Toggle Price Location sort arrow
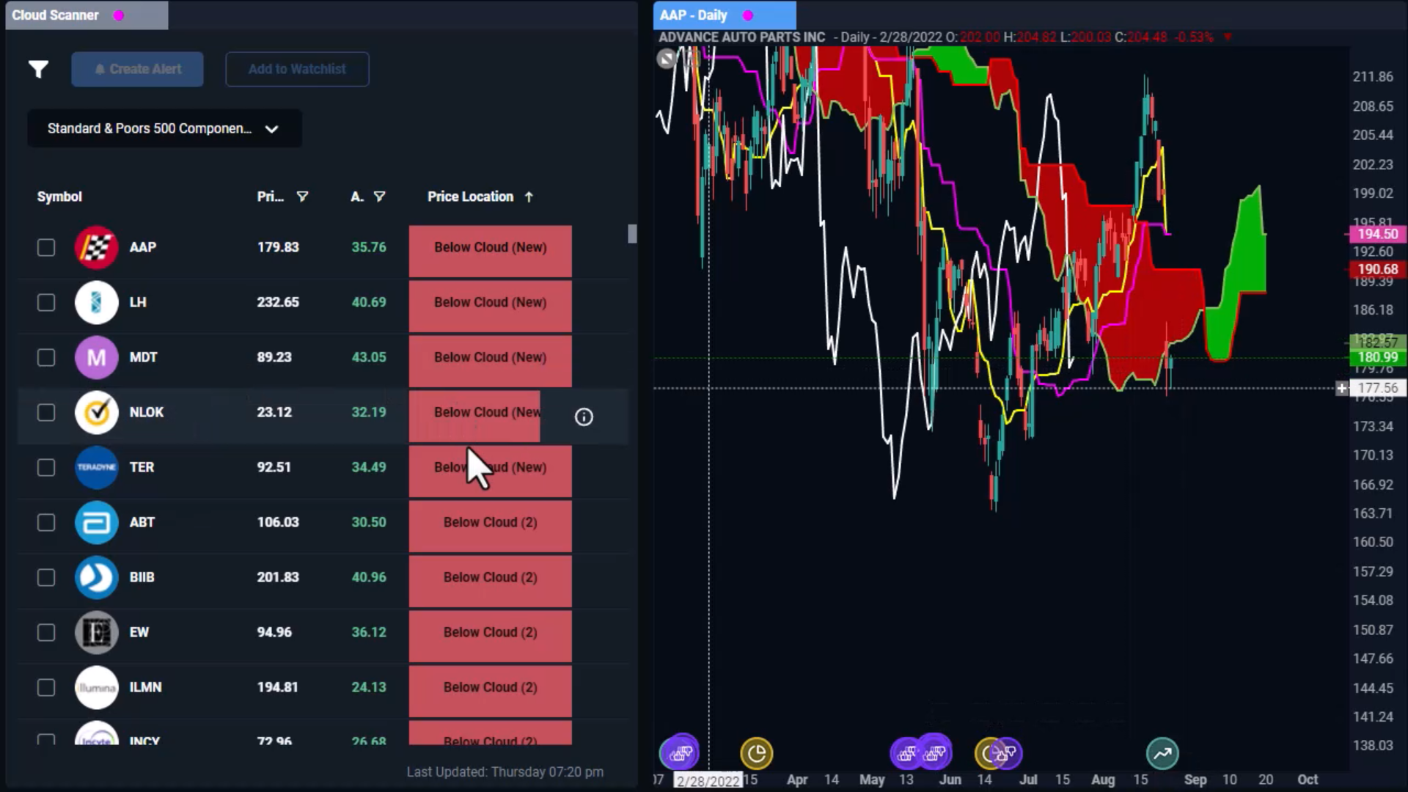Screen dimensions: 1408x792 coord(529,197)
